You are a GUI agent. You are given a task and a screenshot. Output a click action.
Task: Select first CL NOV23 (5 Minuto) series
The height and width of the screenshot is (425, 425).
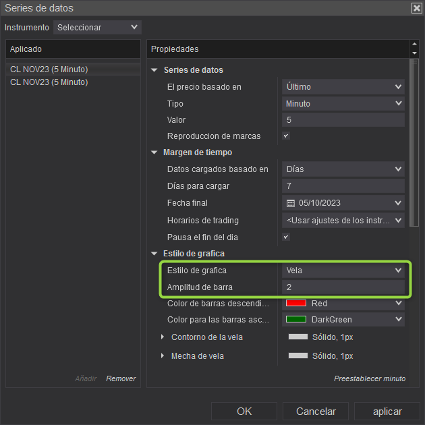(49, 69)
